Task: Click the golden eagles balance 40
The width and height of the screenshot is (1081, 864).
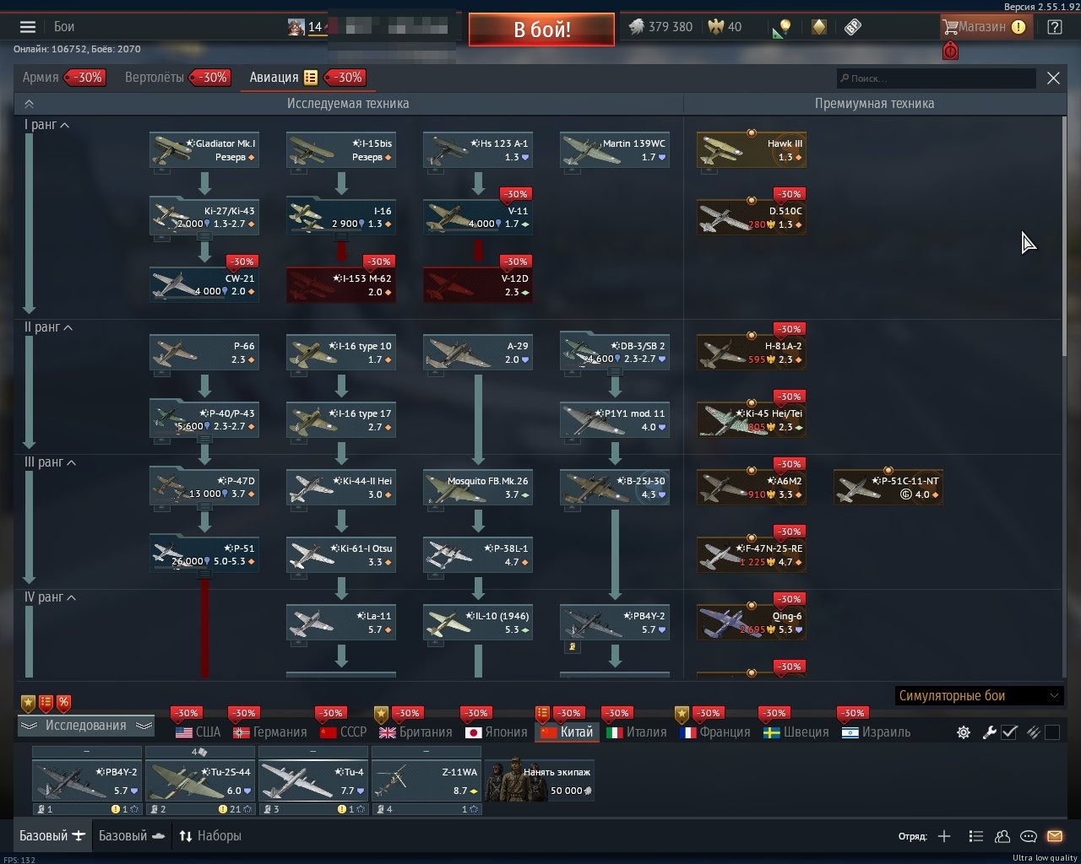Action: (x=725, y=27)
